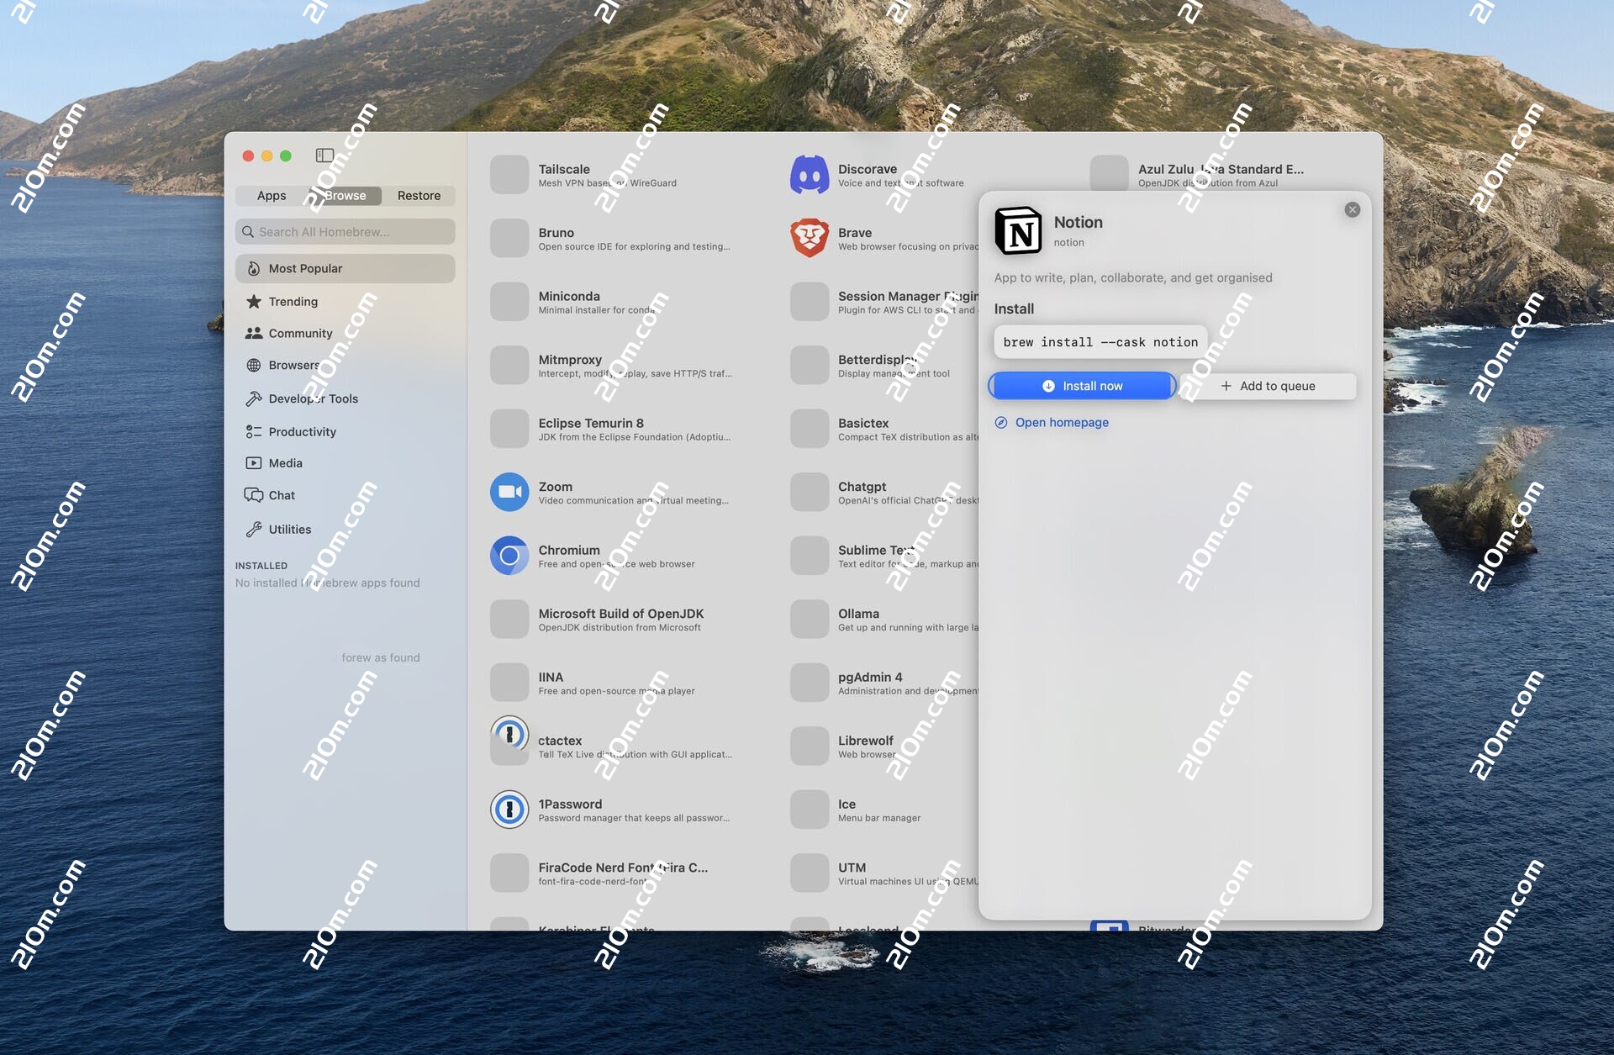The width and height of the screenshot is (1614, 1055).
Task: Click the Brave lion icon
Action: coord(810,238)
